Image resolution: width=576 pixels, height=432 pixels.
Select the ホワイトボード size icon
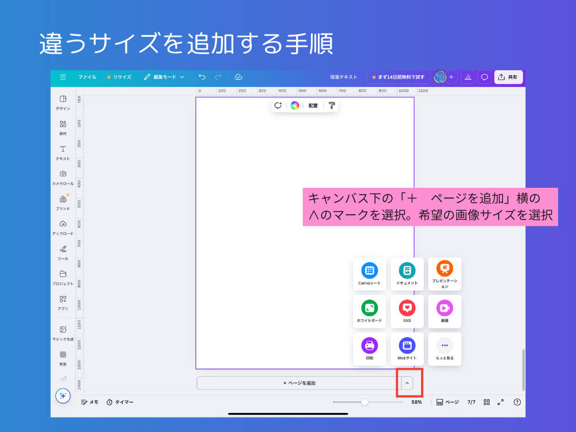click(x=369, y=310)
